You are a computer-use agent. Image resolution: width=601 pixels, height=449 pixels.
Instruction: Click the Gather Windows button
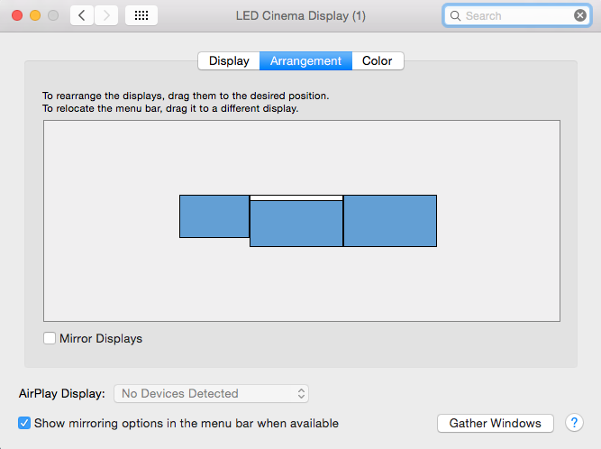[x=496, y=423]
